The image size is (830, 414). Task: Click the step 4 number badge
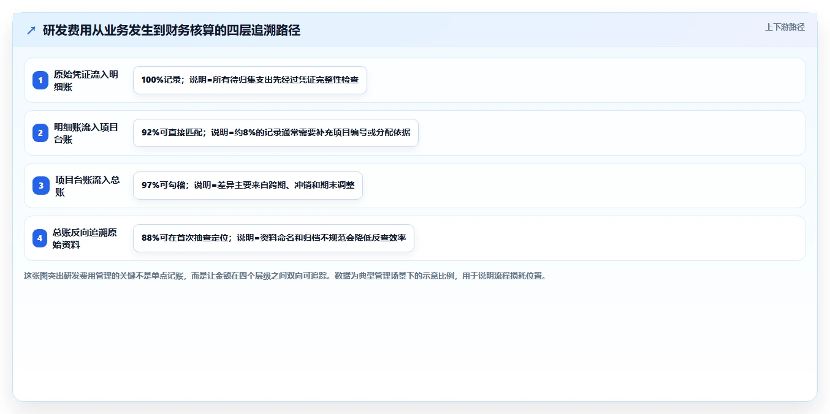pos(40,238)
